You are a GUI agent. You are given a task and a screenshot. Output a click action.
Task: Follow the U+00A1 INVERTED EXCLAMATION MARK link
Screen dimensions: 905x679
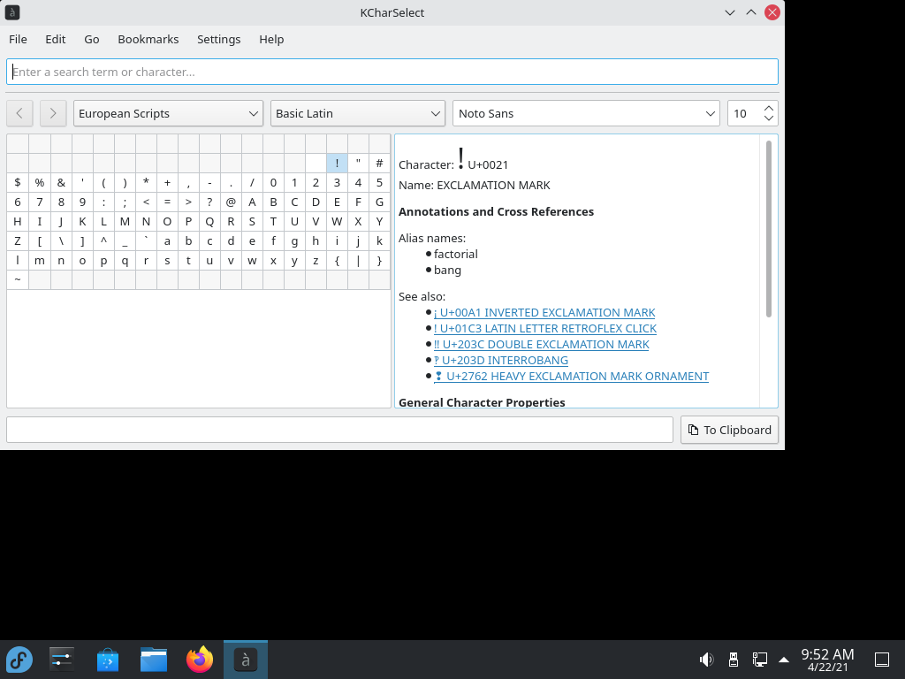click(544, 312)
